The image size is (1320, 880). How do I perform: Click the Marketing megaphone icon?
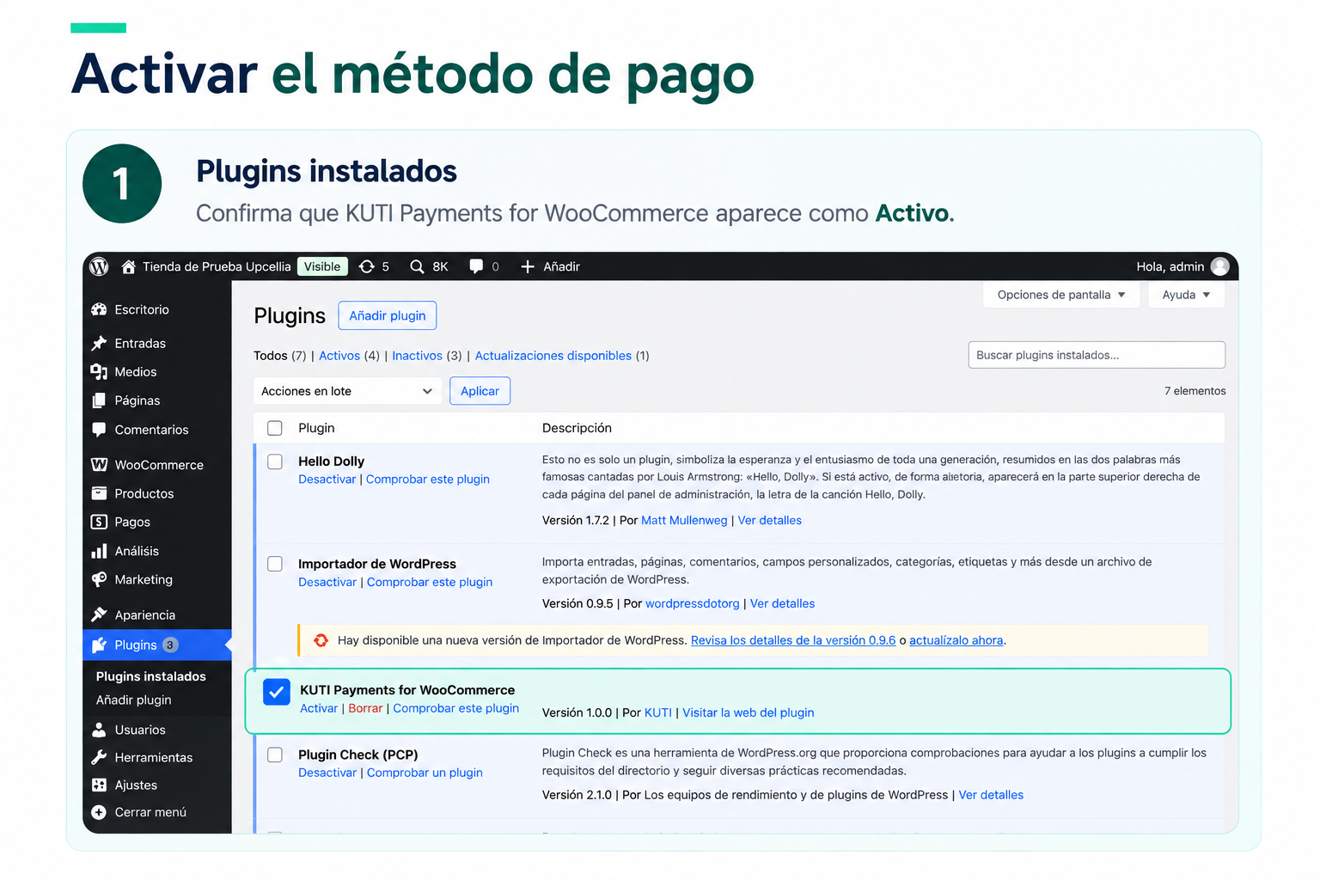click(x=100, y=579)
